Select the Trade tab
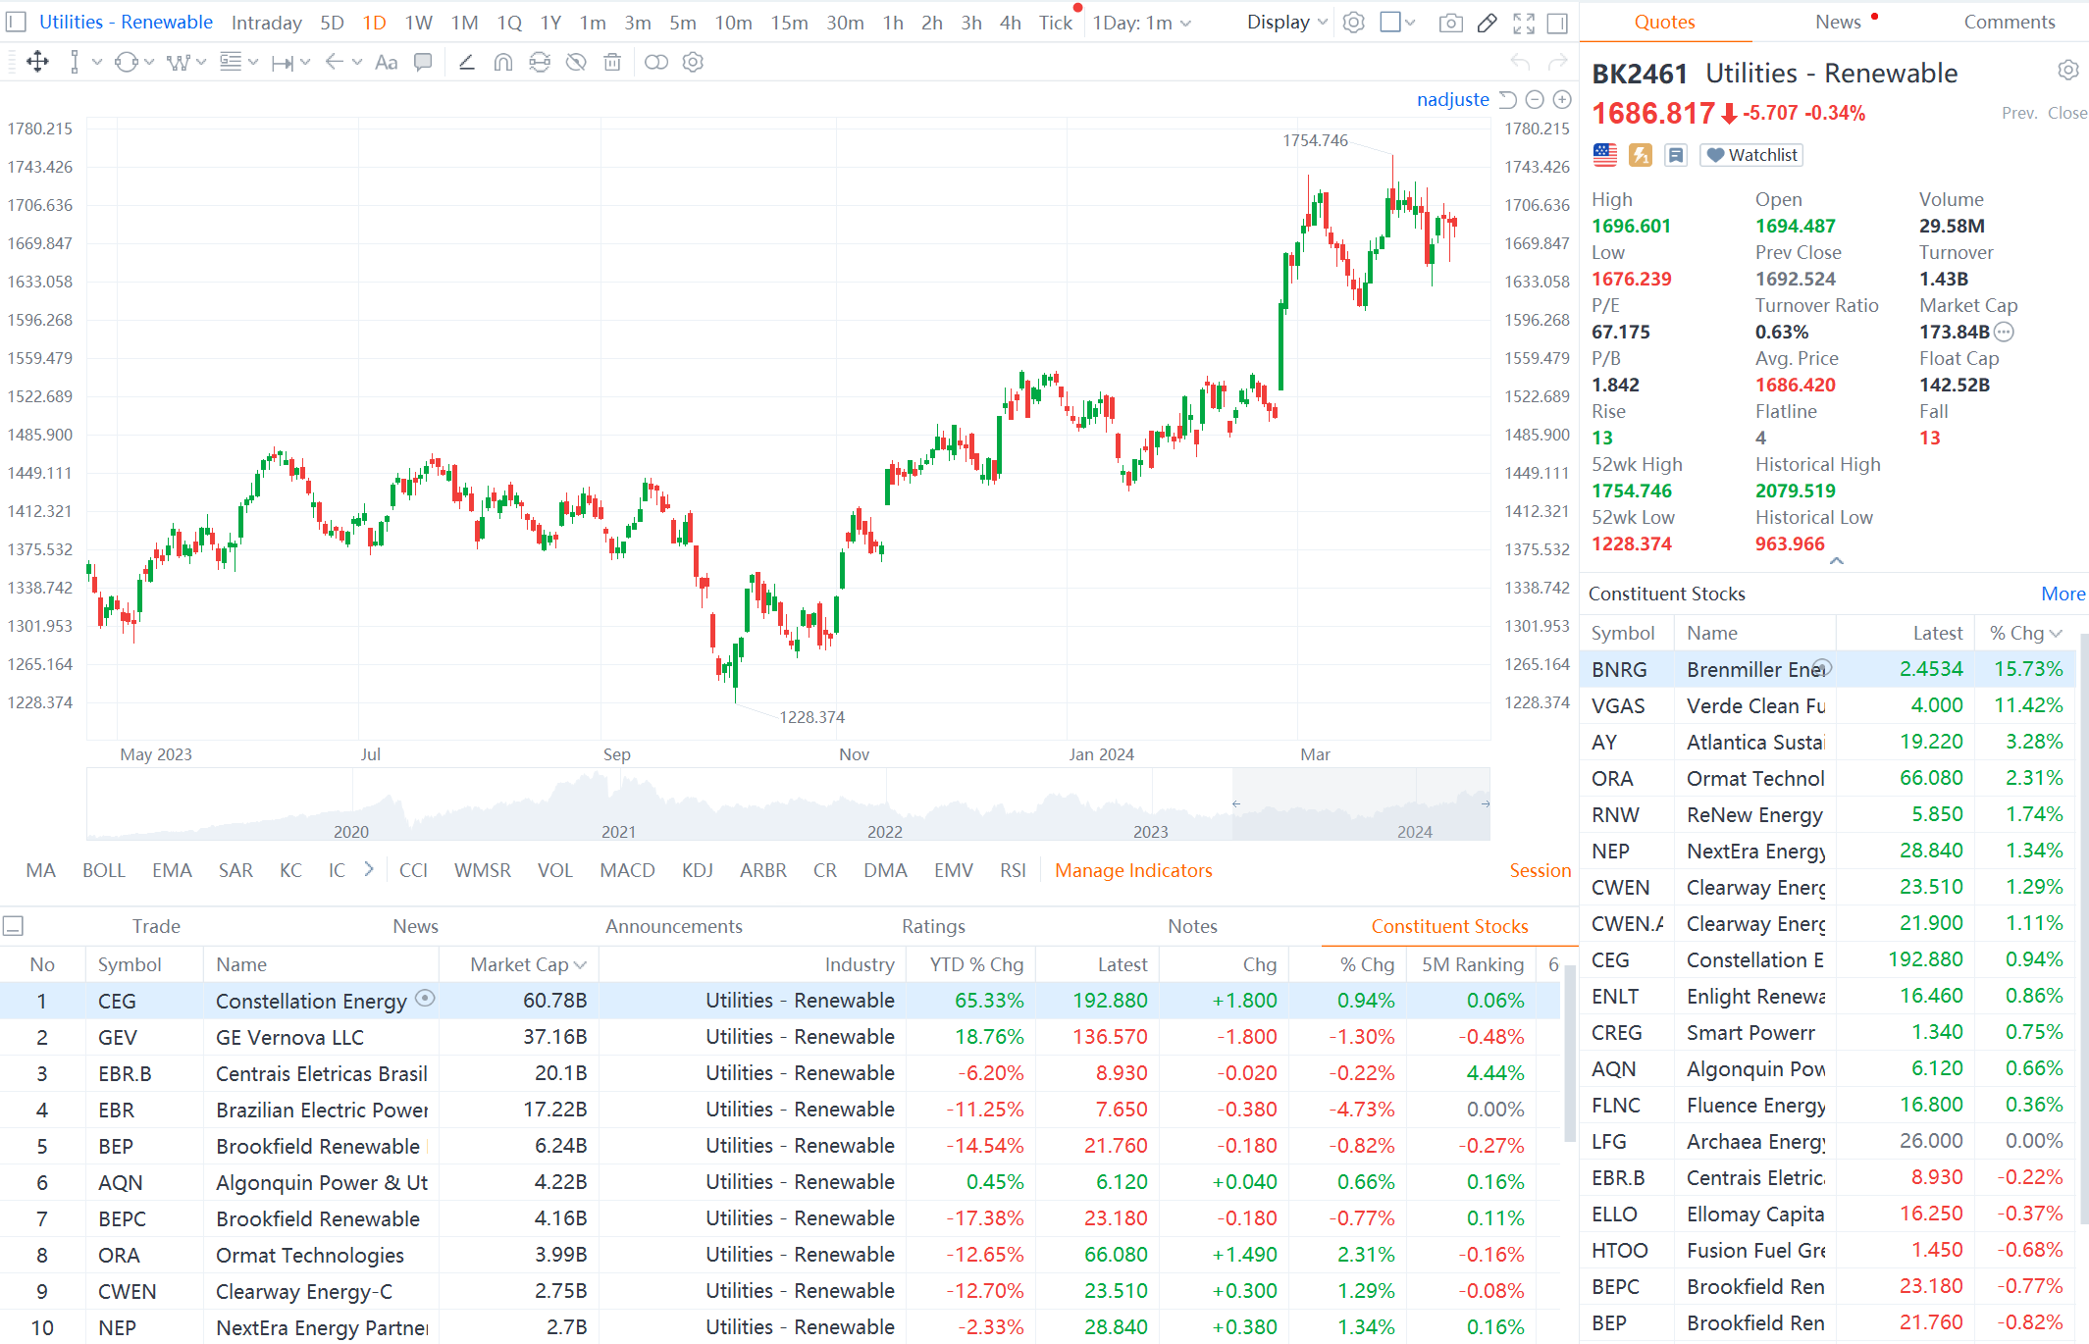The height and width of the screenshot is (1344, 2089). [x=156, y=926]
